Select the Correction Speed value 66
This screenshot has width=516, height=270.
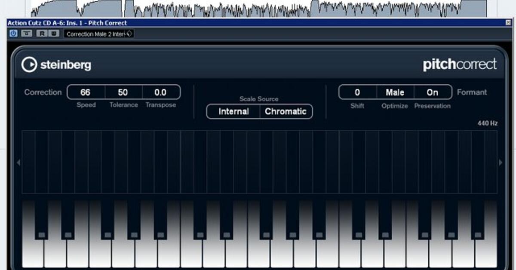tap(86, 92)
